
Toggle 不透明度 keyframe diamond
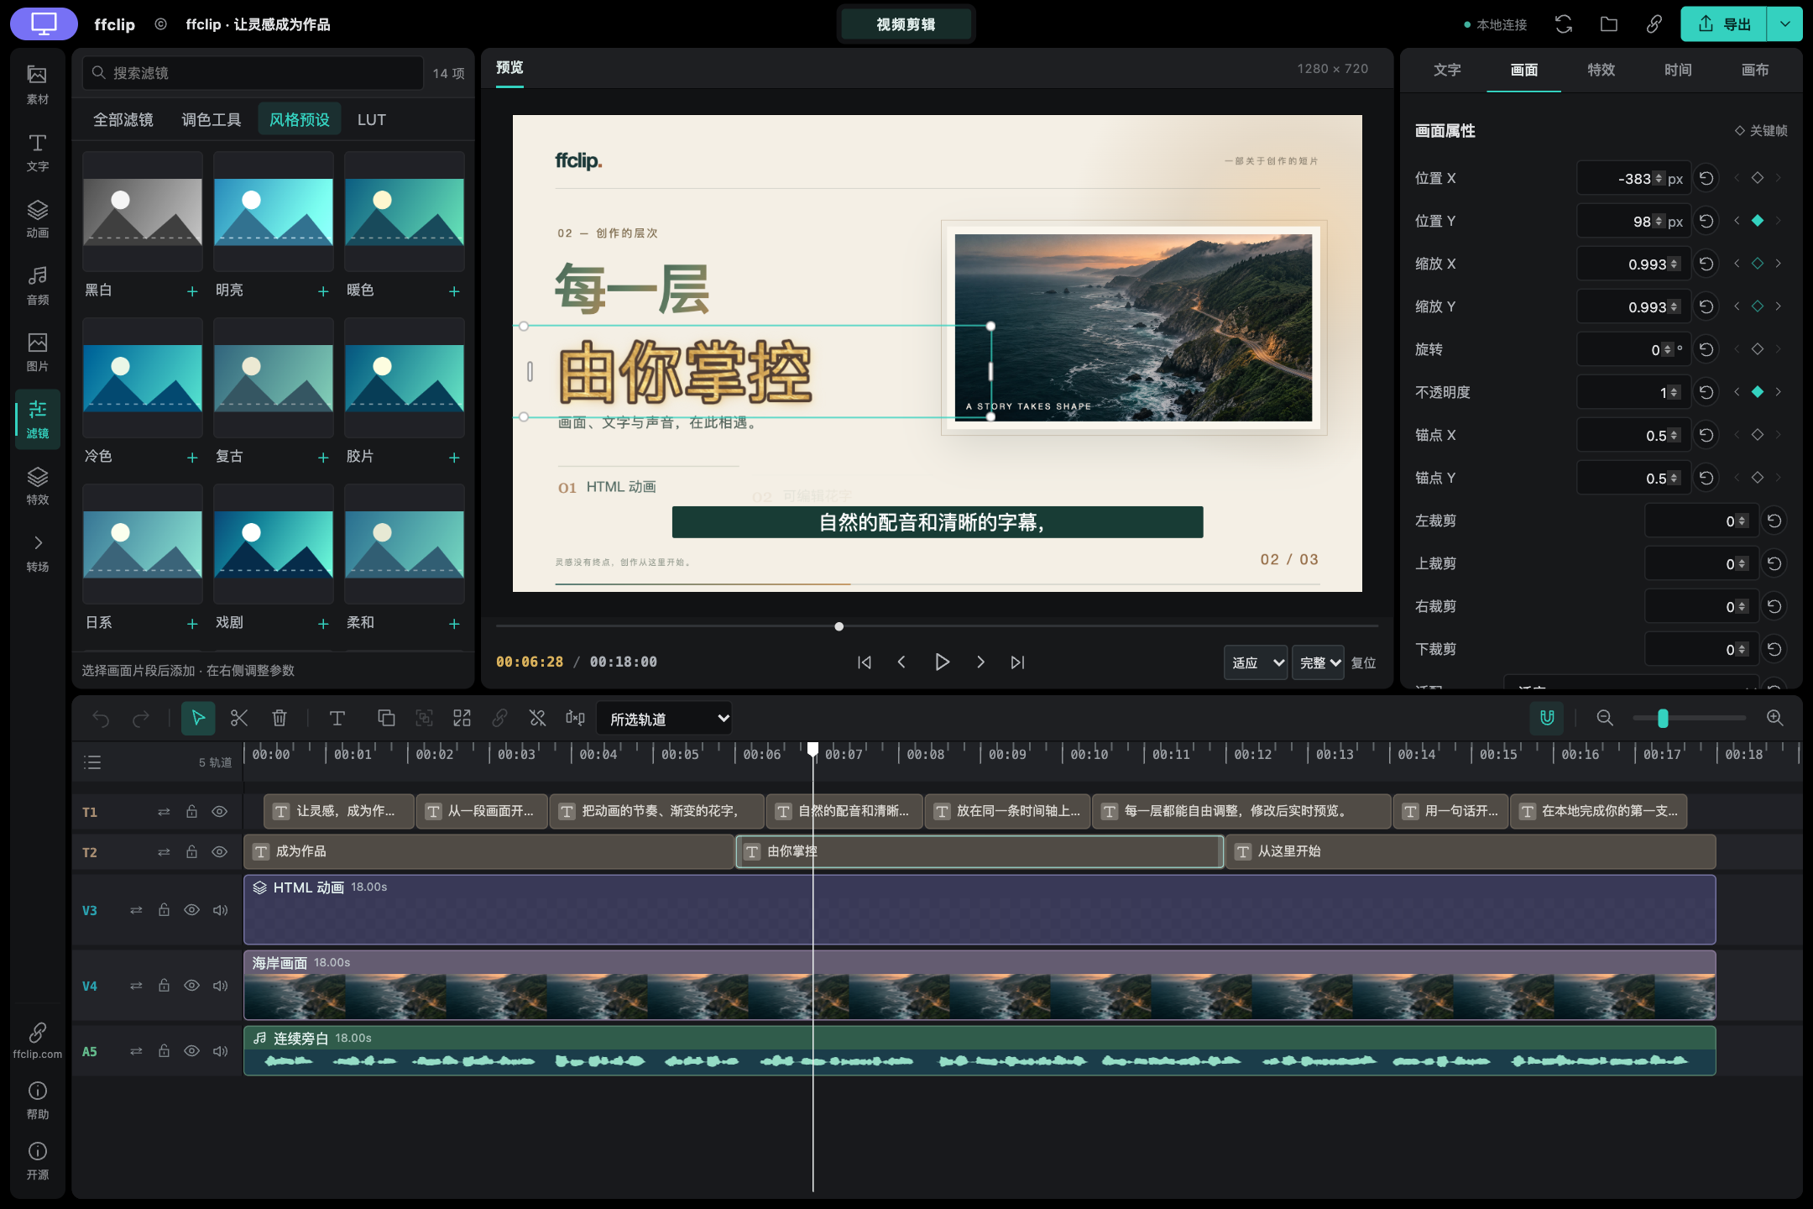1757,392
